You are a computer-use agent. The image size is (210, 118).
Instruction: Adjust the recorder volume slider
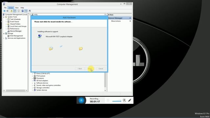117,101
